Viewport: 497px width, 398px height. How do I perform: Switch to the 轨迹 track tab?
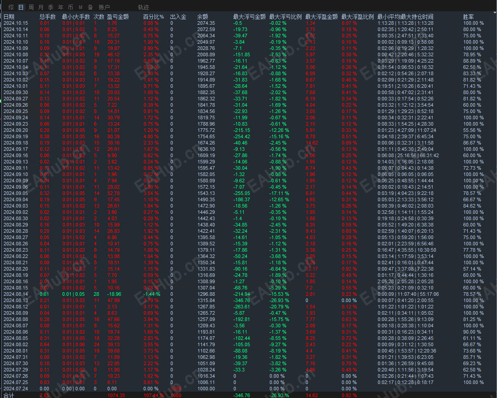pyautogui.click(x=144, y=7)
